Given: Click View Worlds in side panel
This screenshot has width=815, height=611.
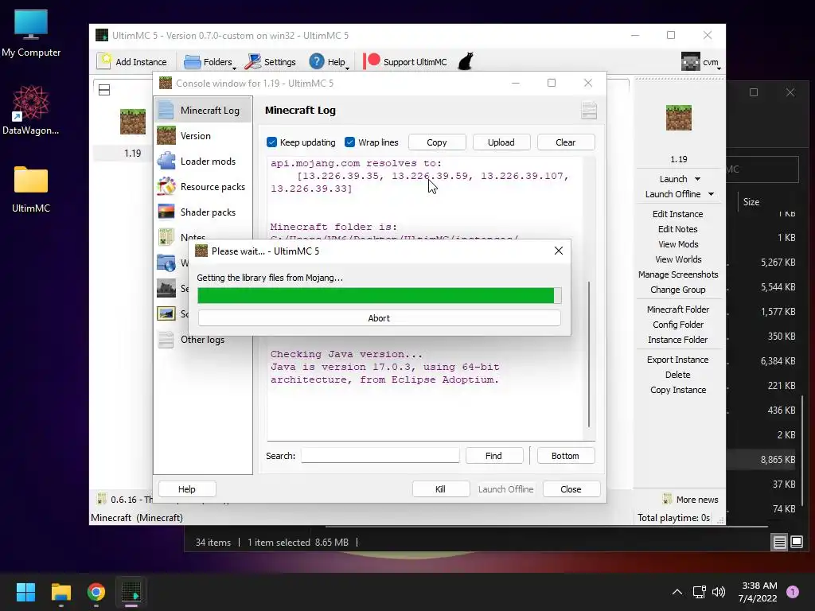Looking at the screenshot, I should [678, 259].
